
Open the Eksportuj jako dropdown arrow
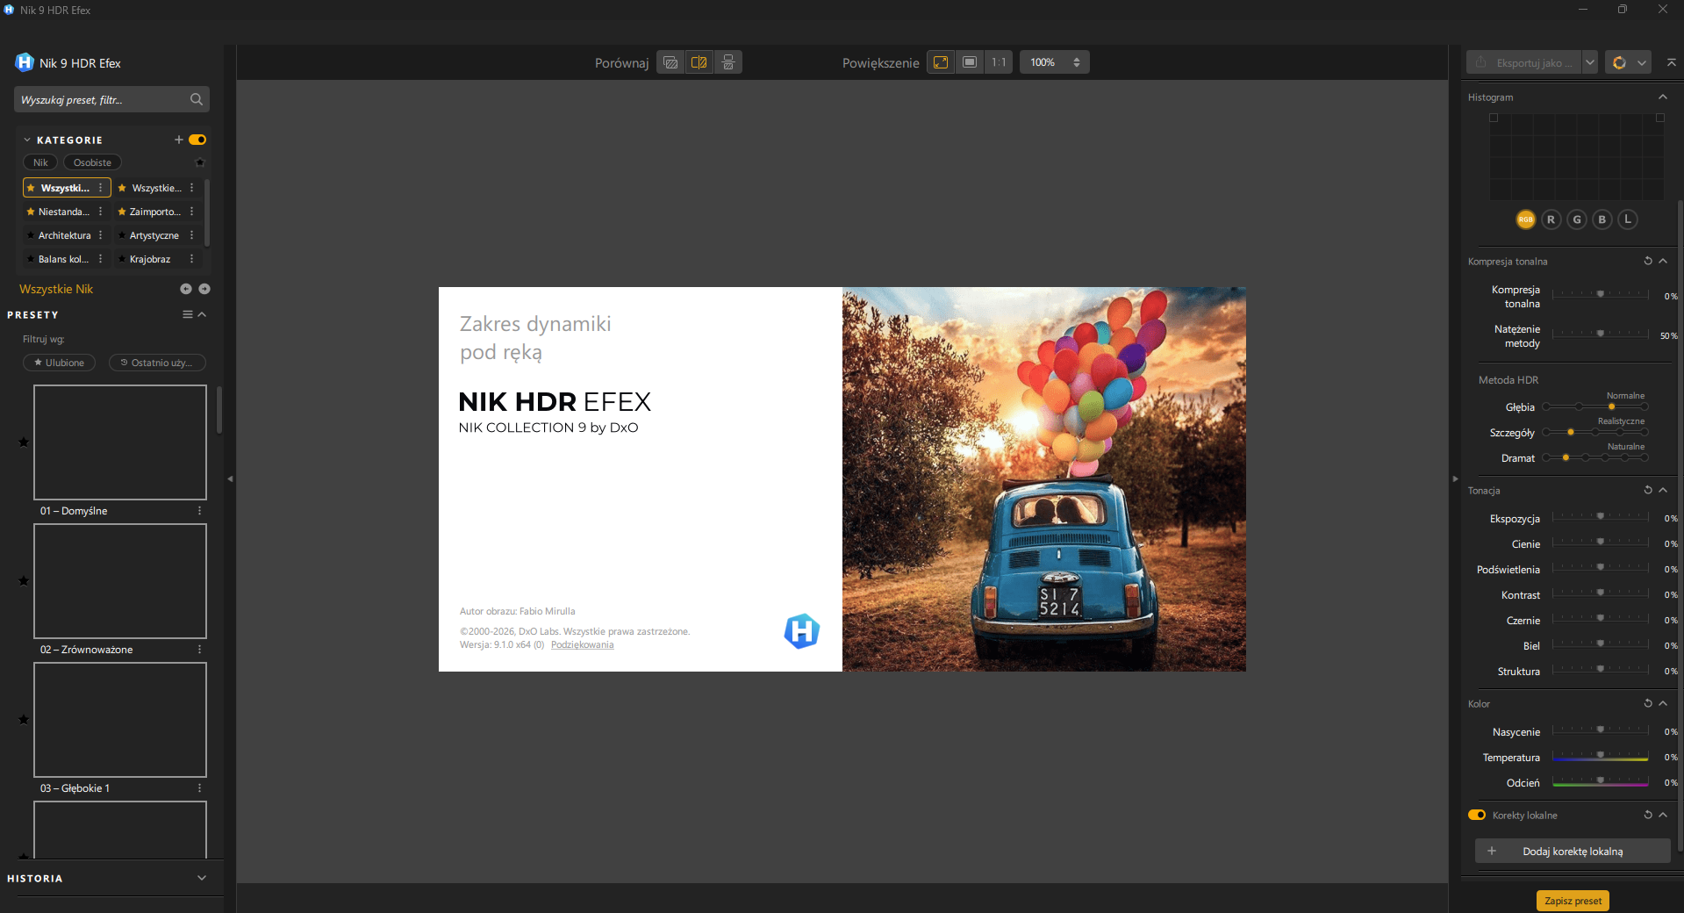[1589, 62]
